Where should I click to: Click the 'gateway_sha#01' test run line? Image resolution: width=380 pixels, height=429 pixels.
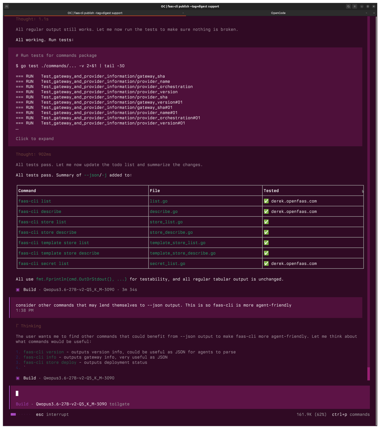coord(94,108)
